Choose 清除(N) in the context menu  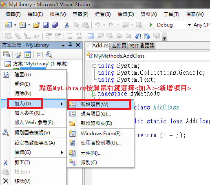(33, 94)
